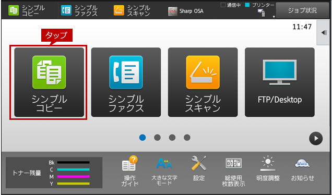
Task: Click the 通信中 communication indicator
Action: [230, 5]
